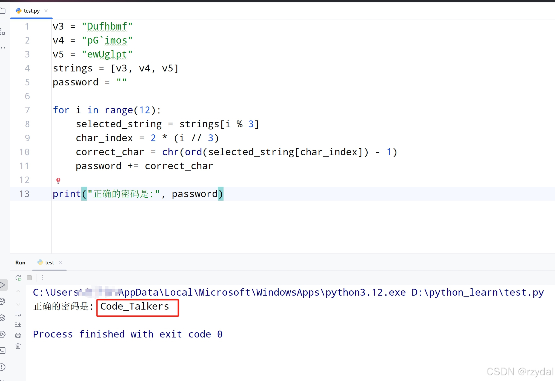Open the Python Console tool window
The image size is (555, 381).
2,301
